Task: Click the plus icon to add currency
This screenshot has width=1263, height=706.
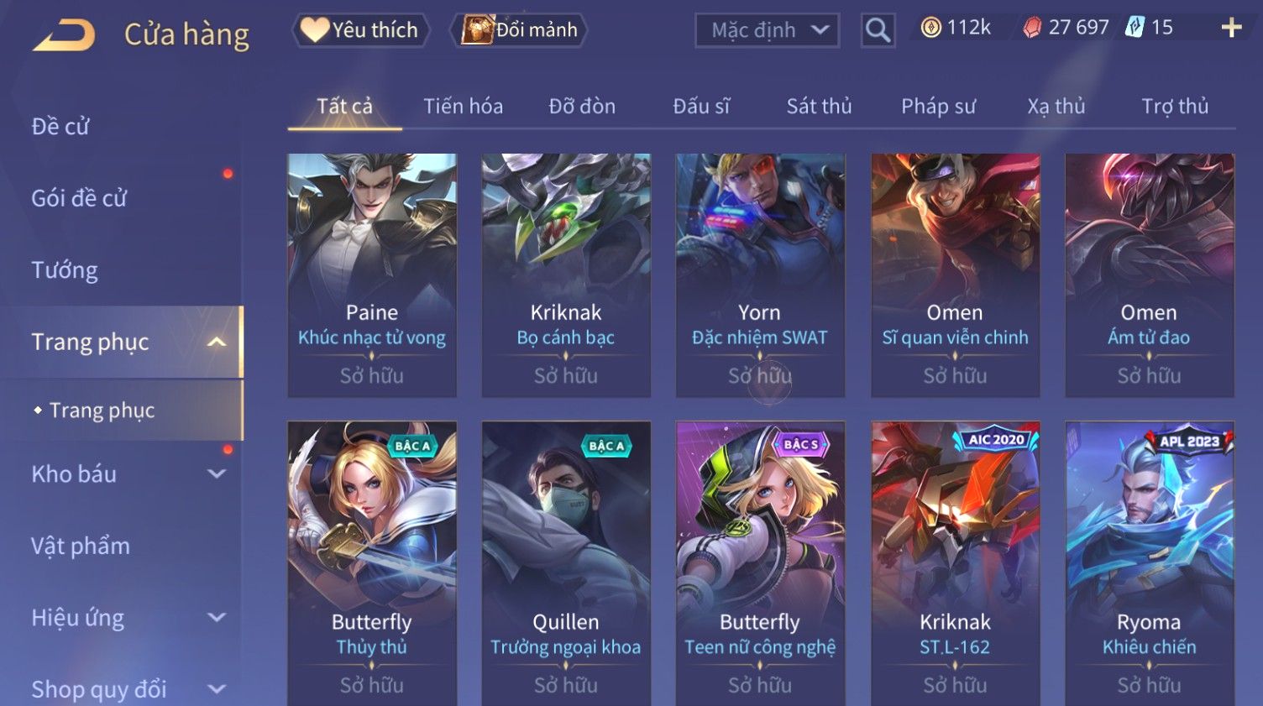Action: tap(1231, 29)
